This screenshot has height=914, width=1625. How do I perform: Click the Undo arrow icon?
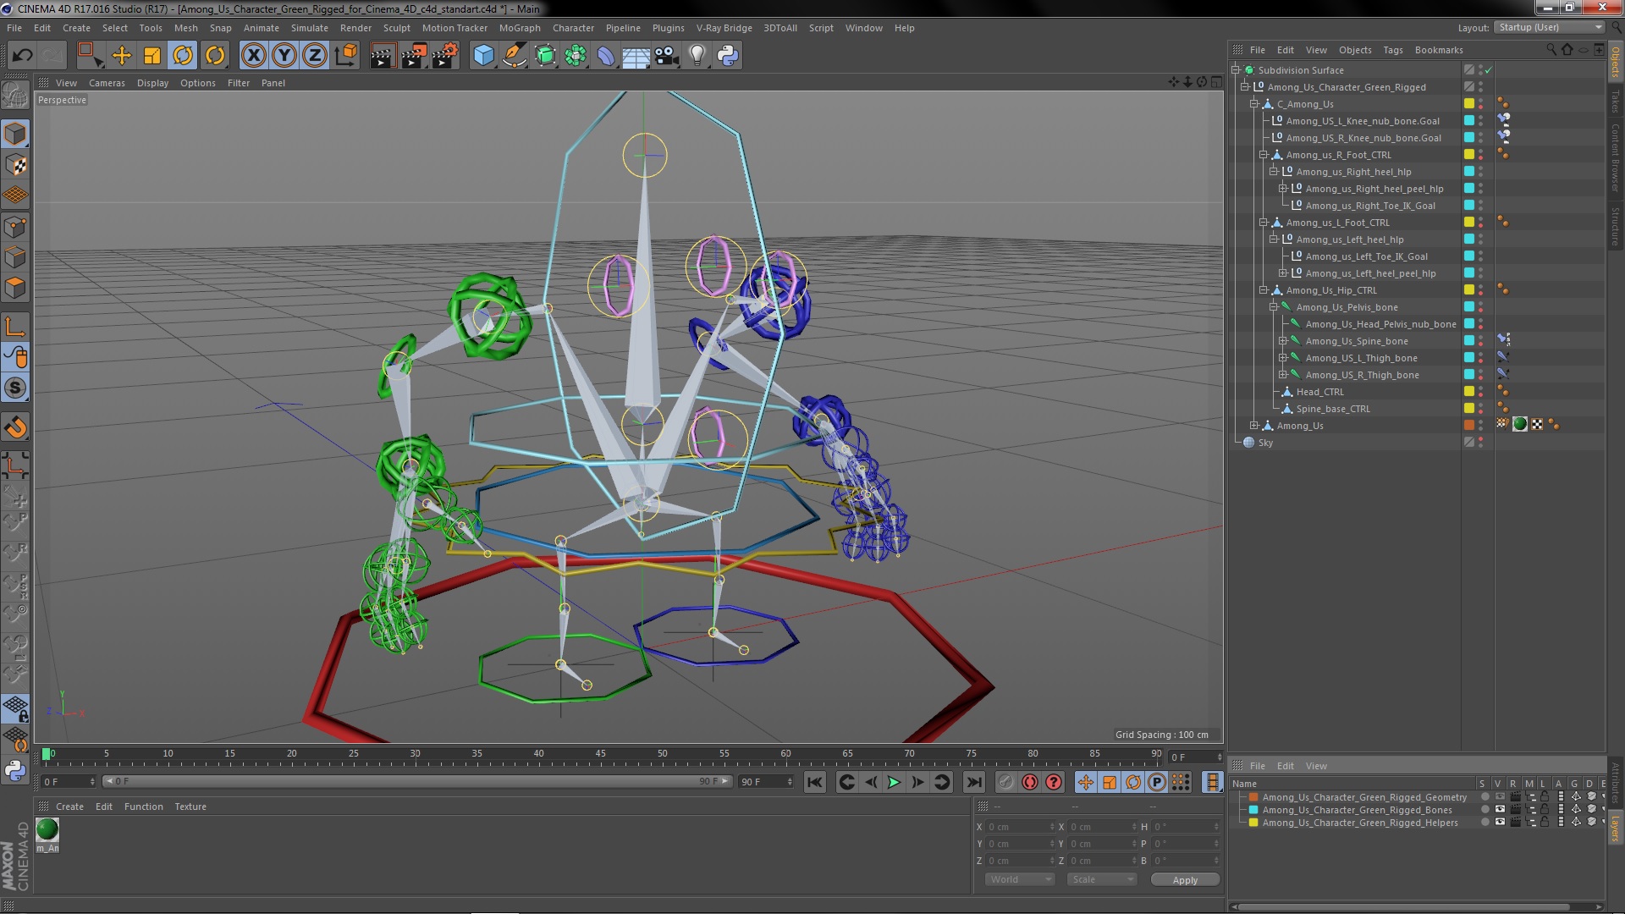pyautogui.click(x=22, y=56)
